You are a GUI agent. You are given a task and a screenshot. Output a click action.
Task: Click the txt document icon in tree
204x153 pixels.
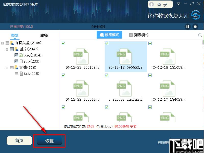point(21,74)
